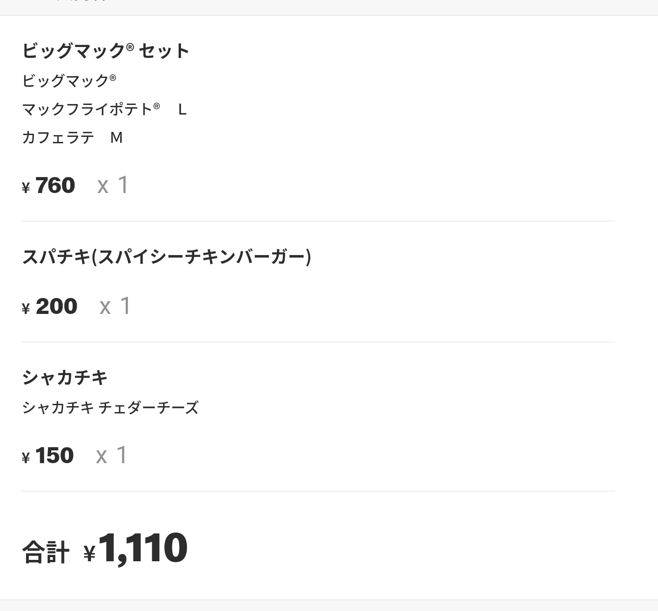The width and height of the screenshot is (658, 611).
Task: Select the シャカチキ チェダーチーズ flavor line
Action: point(110,407)
